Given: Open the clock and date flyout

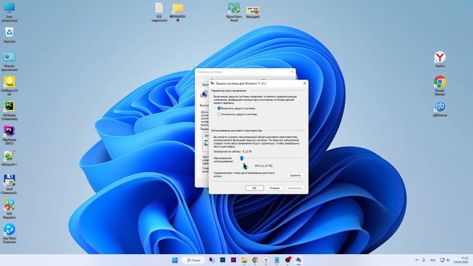Looking at the screenshot, I should pyautogui.click(x=460, y=260).
